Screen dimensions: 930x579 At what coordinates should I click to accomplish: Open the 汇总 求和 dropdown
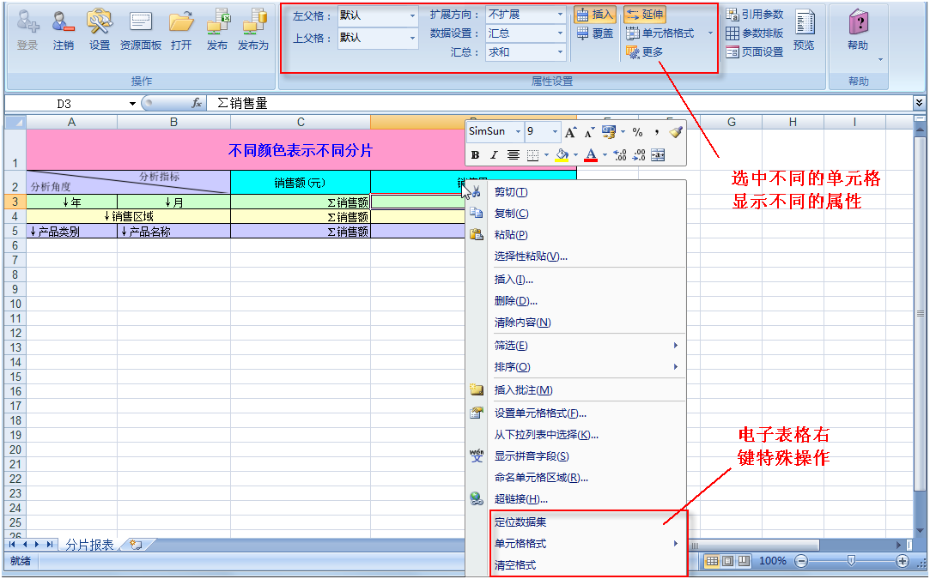560,52
